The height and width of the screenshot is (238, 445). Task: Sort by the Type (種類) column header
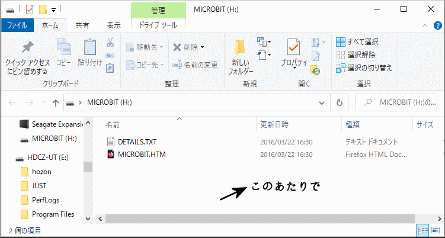(x=353, y=124)
